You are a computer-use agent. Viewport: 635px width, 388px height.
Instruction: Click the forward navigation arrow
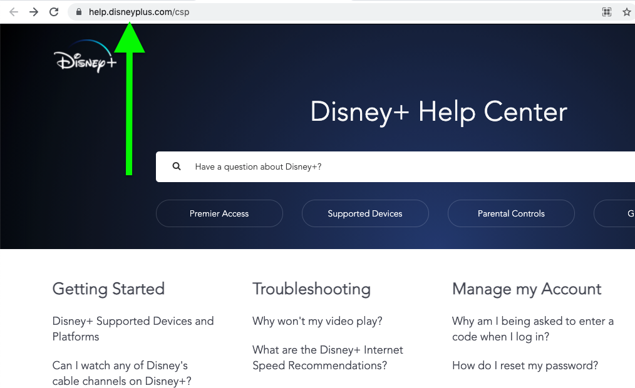pyautogui.click(x=33, y=11)
